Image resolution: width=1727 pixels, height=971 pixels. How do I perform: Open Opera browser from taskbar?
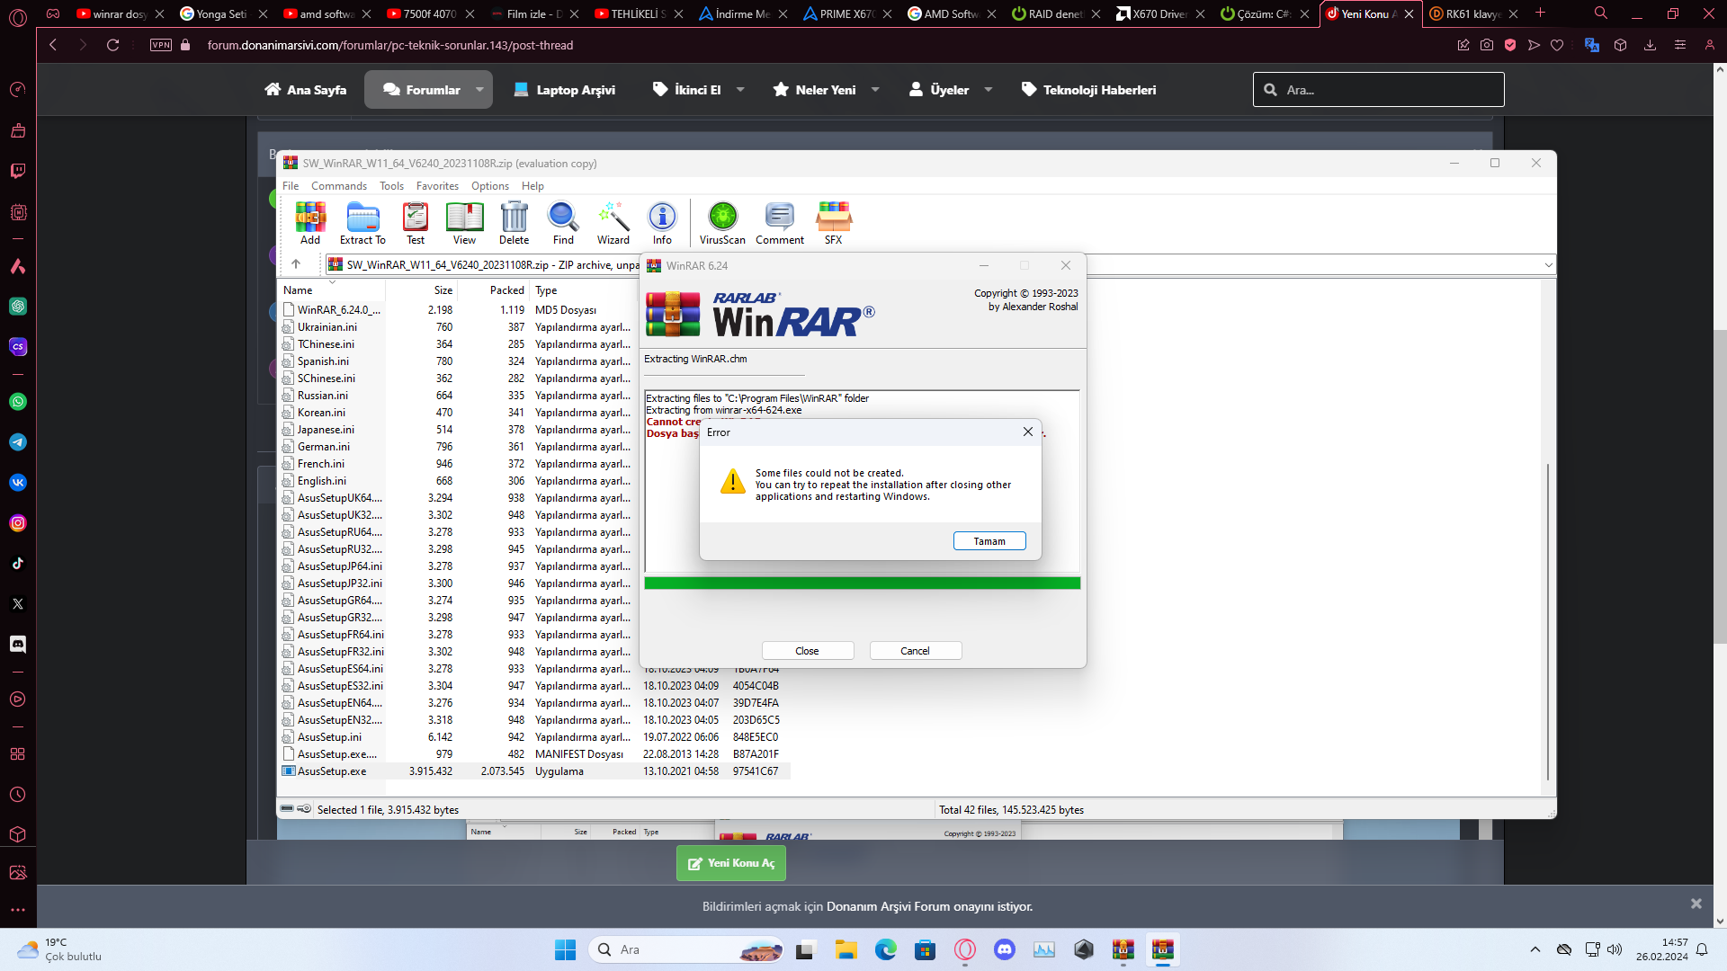(x=965, y=949)
